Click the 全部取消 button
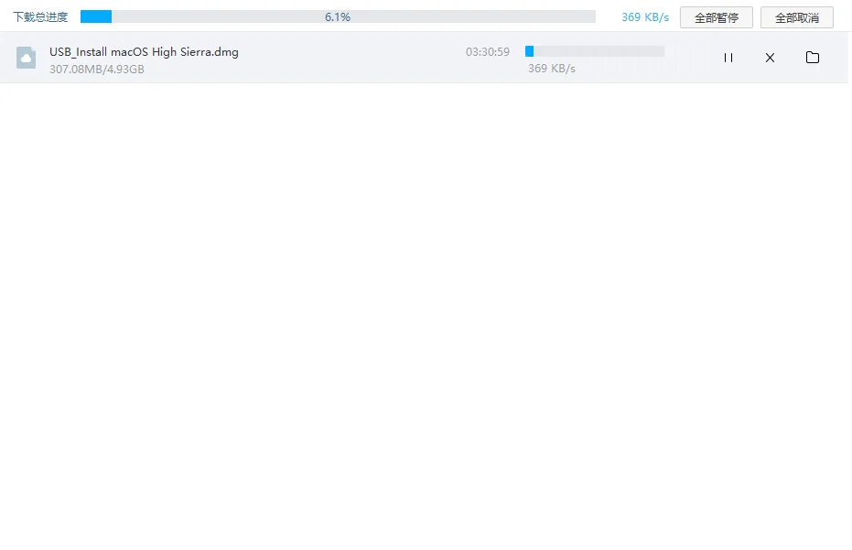The image size is (852, 550). click(796, 17)
